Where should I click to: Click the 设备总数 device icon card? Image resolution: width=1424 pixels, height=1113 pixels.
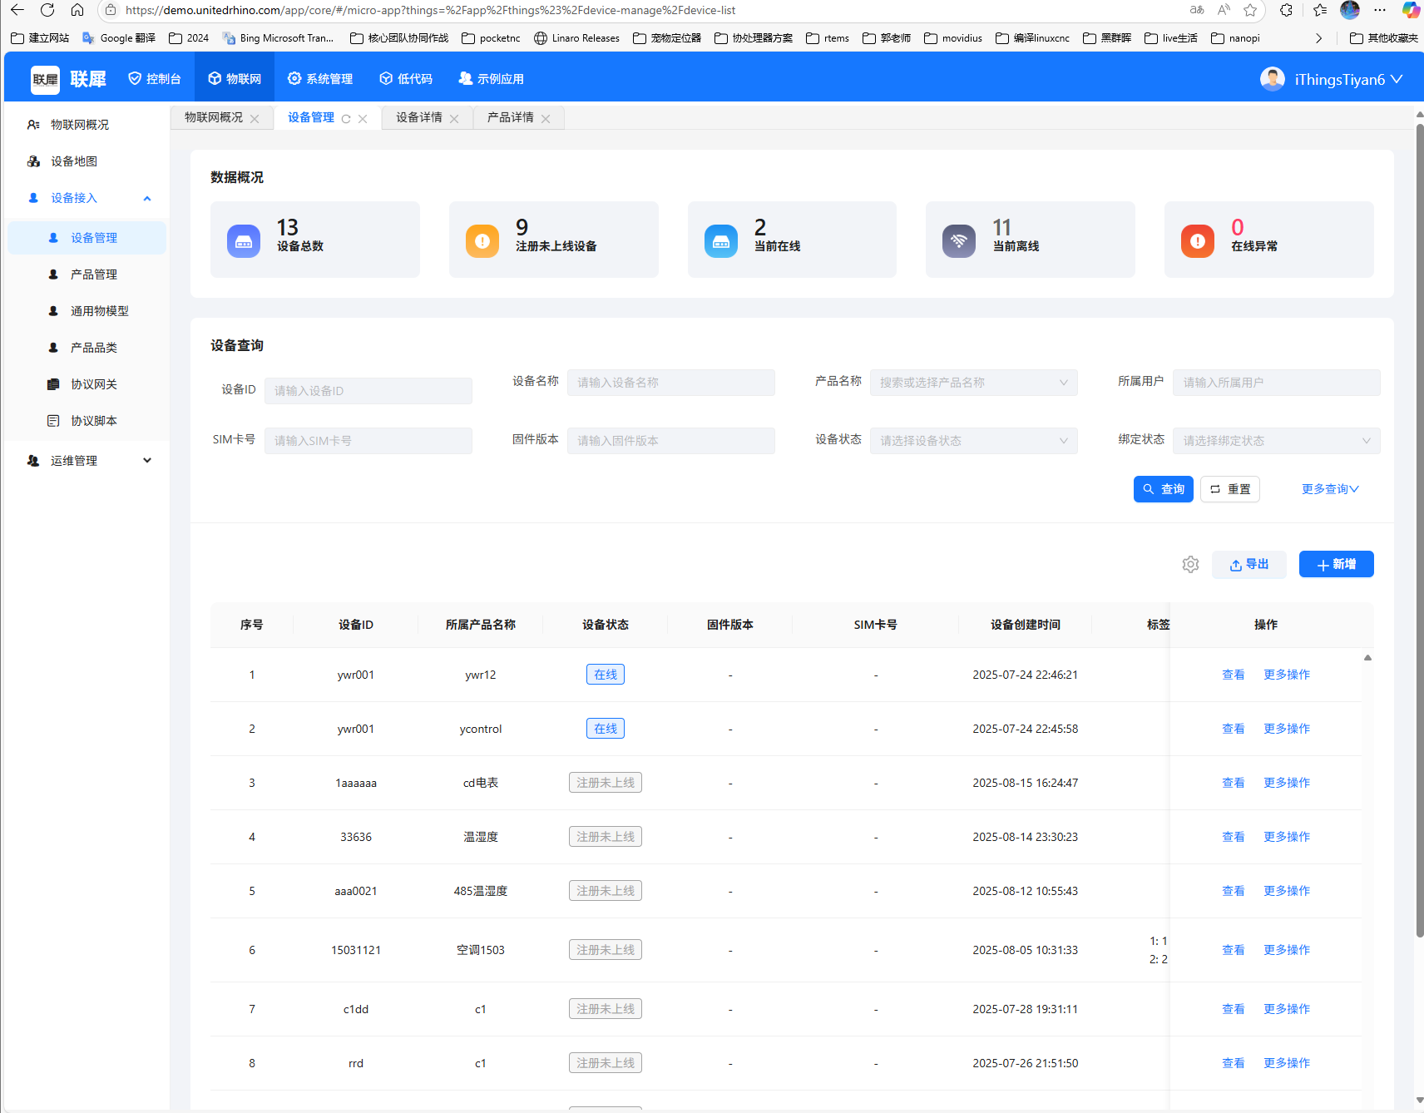[244, 241]
